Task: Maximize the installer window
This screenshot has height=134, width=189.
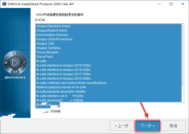Action: pos(171,4)
